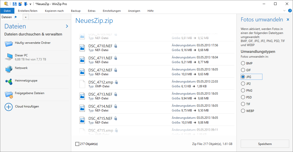Select PSD as target format
The image size is (293, 152).
click(x=243, y=97)
